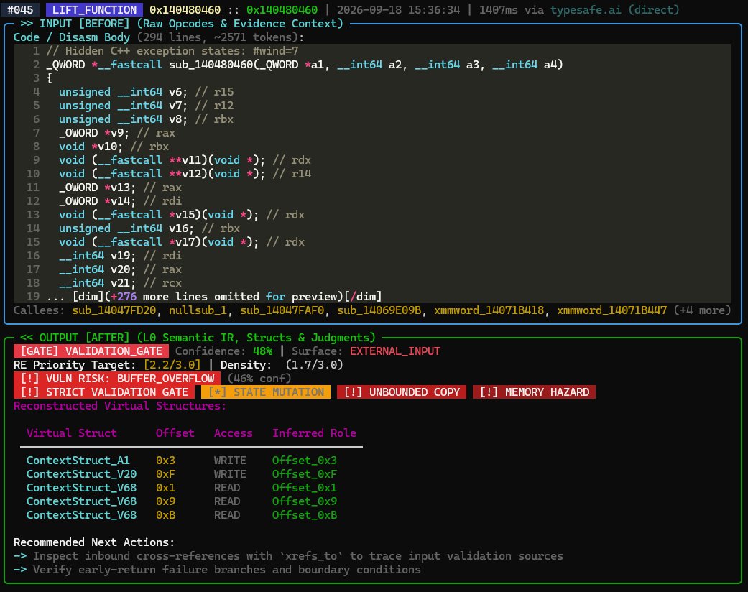
Task: Click the Offset column header
Action: click(175, 433)
